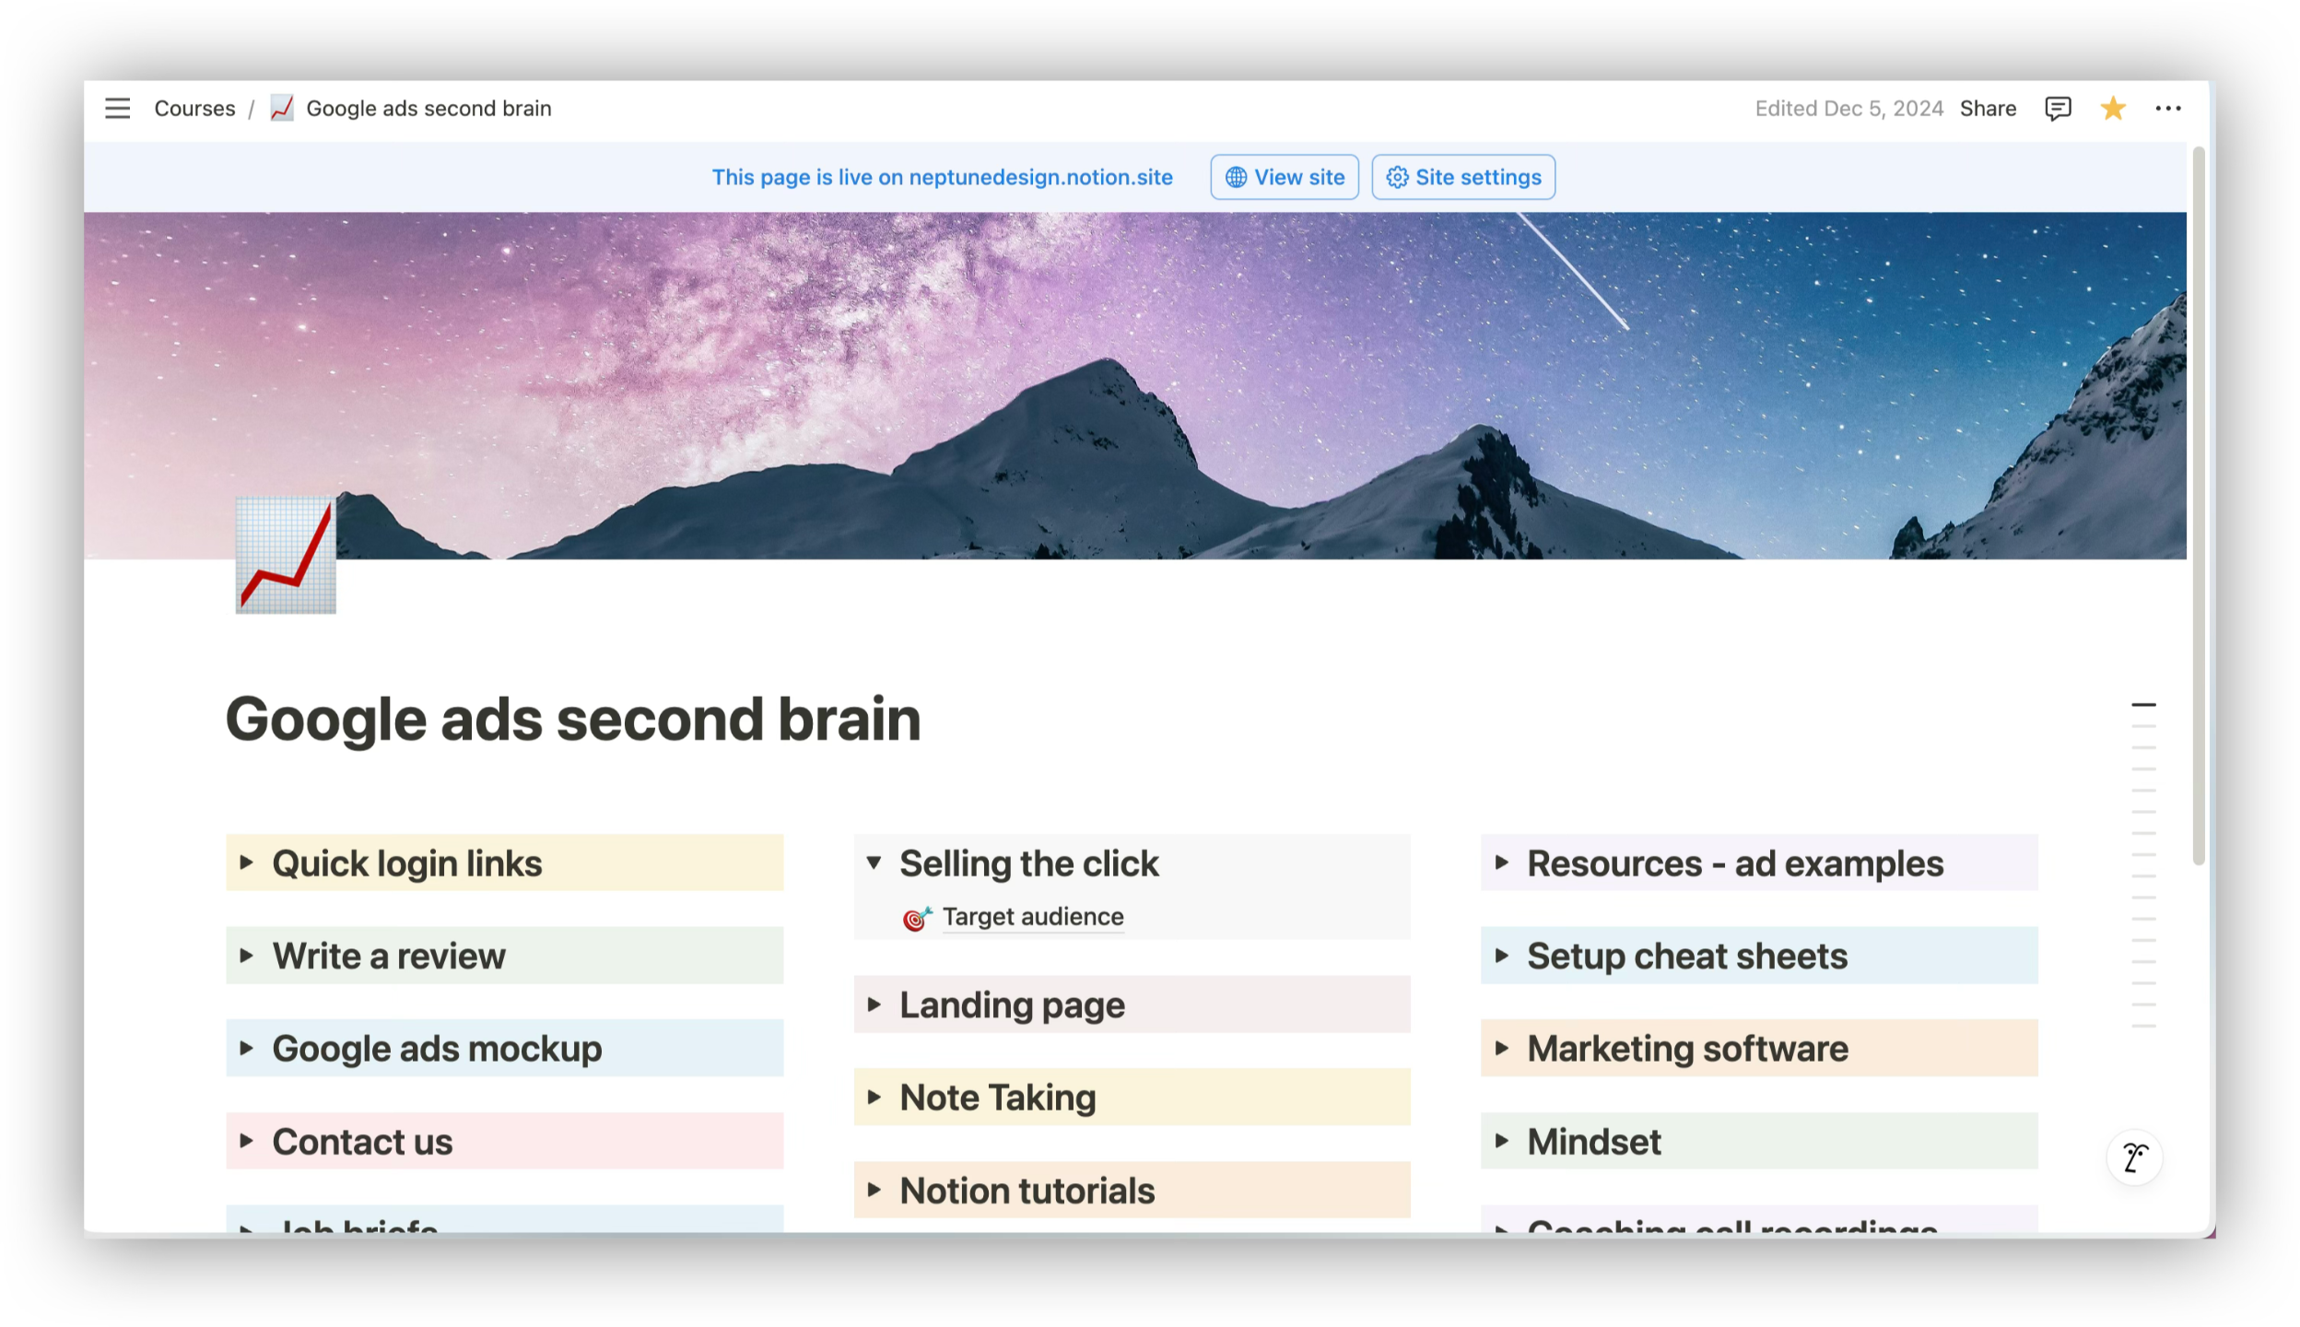Expand the Notion tutorials toggle
Viewport: 2300px width, 1327px height.
pos(874,1190)
